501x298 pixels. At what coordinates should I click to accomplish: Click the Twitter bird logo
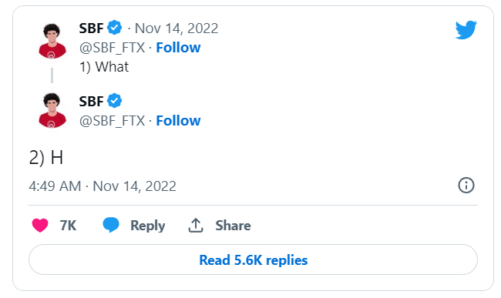coord(466,30)
